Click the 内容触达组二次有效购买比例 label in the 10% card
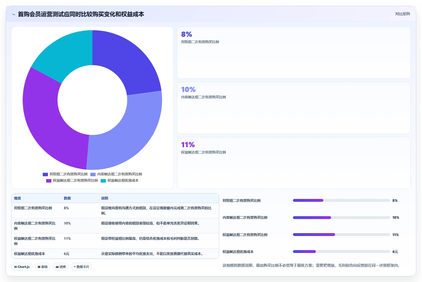This screenshot has height=282, width=422. point(203,97)
